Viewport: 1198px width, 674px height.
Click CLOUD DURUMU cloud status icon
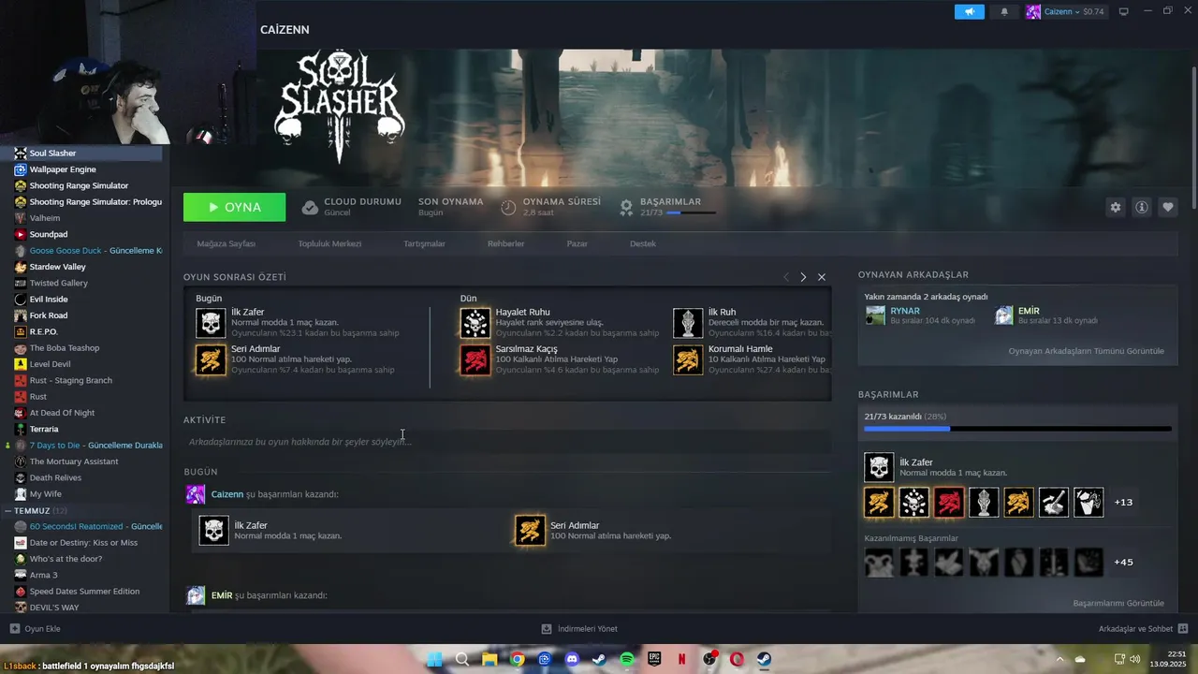[x=310, y=208]
